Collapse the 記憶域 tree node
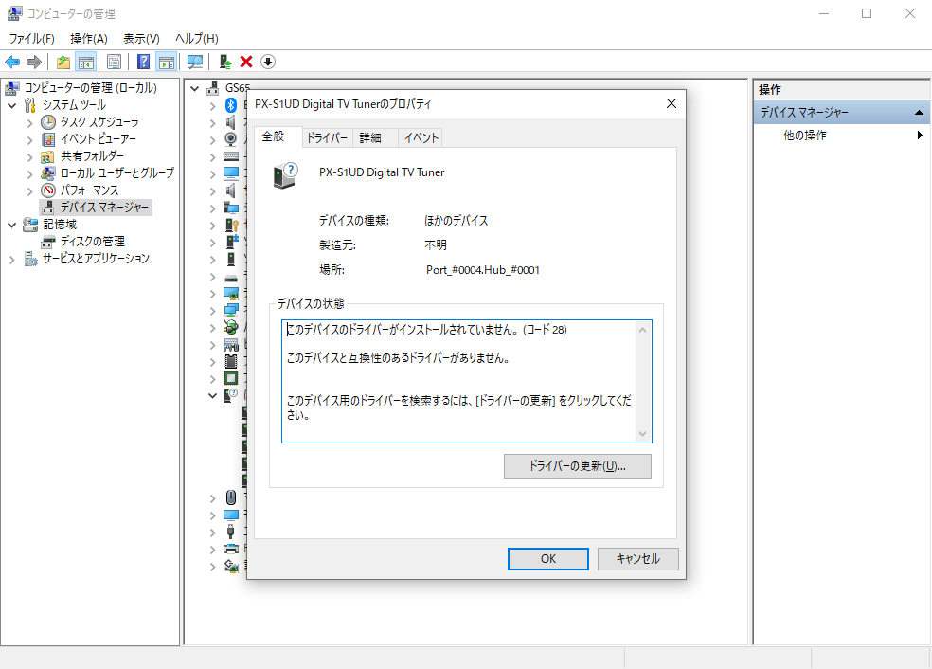932x669 pixels. 12,225
